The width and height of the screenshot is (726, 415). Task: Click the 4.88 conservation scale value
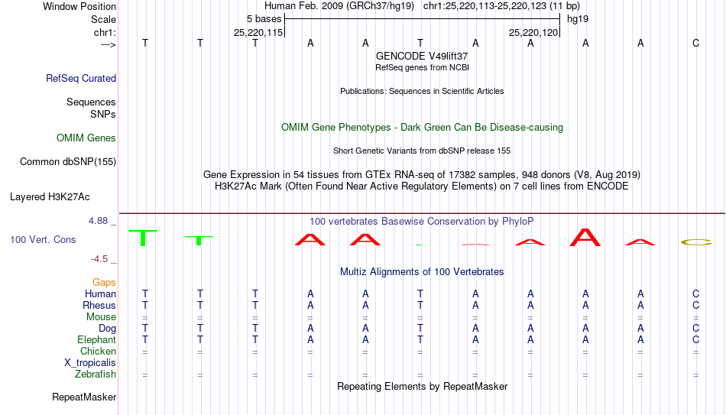[99, 221]
